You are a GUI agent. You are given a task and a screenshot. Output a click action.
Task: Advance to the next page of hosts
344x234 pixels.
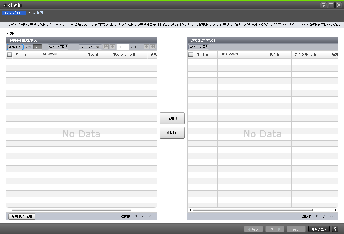(x=146, y=47)
